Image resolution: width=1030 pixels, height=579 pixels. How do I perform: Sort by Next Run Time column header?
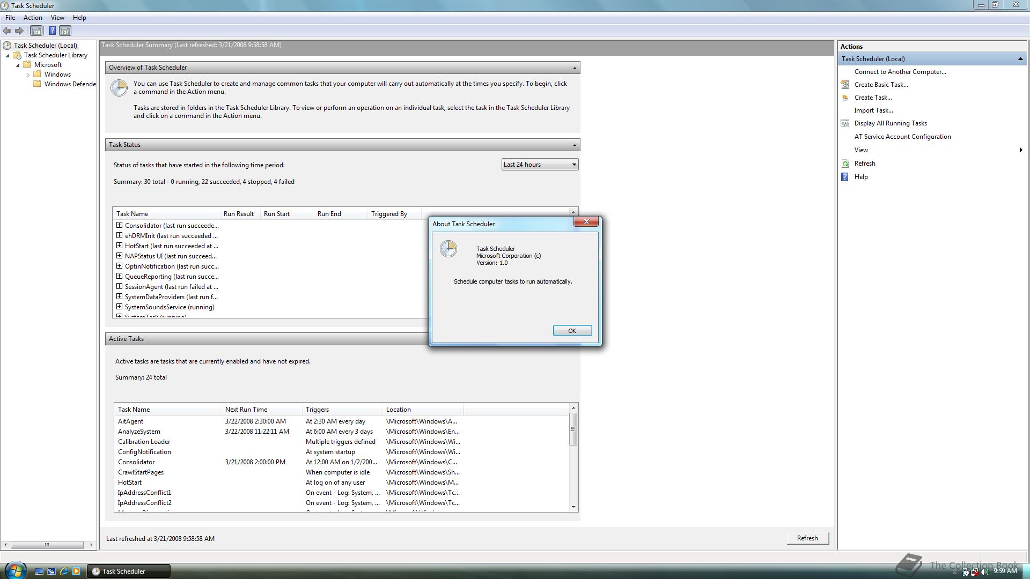262,410
